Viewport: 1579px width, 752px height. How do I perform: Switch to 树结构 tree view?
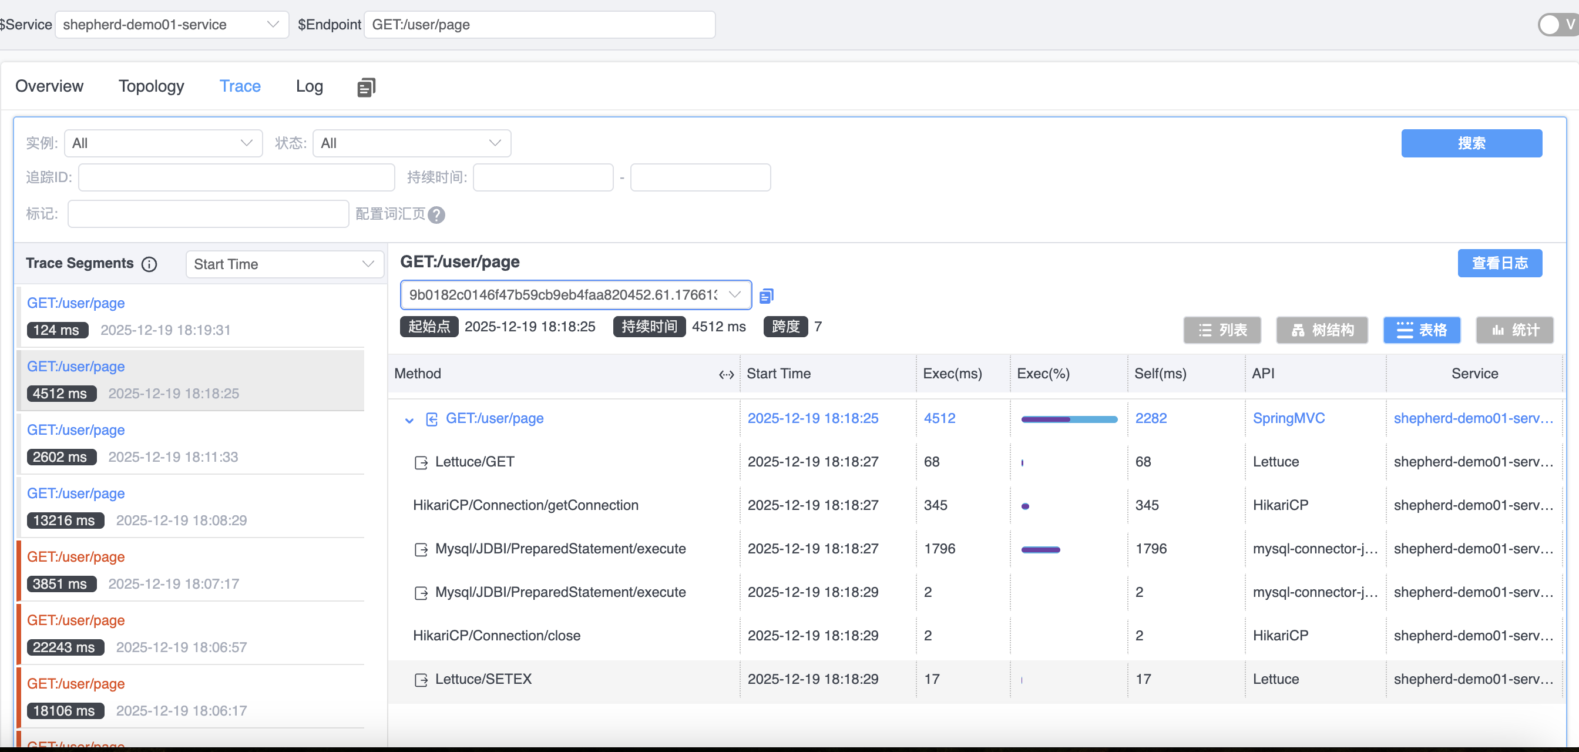point(1322,330)
